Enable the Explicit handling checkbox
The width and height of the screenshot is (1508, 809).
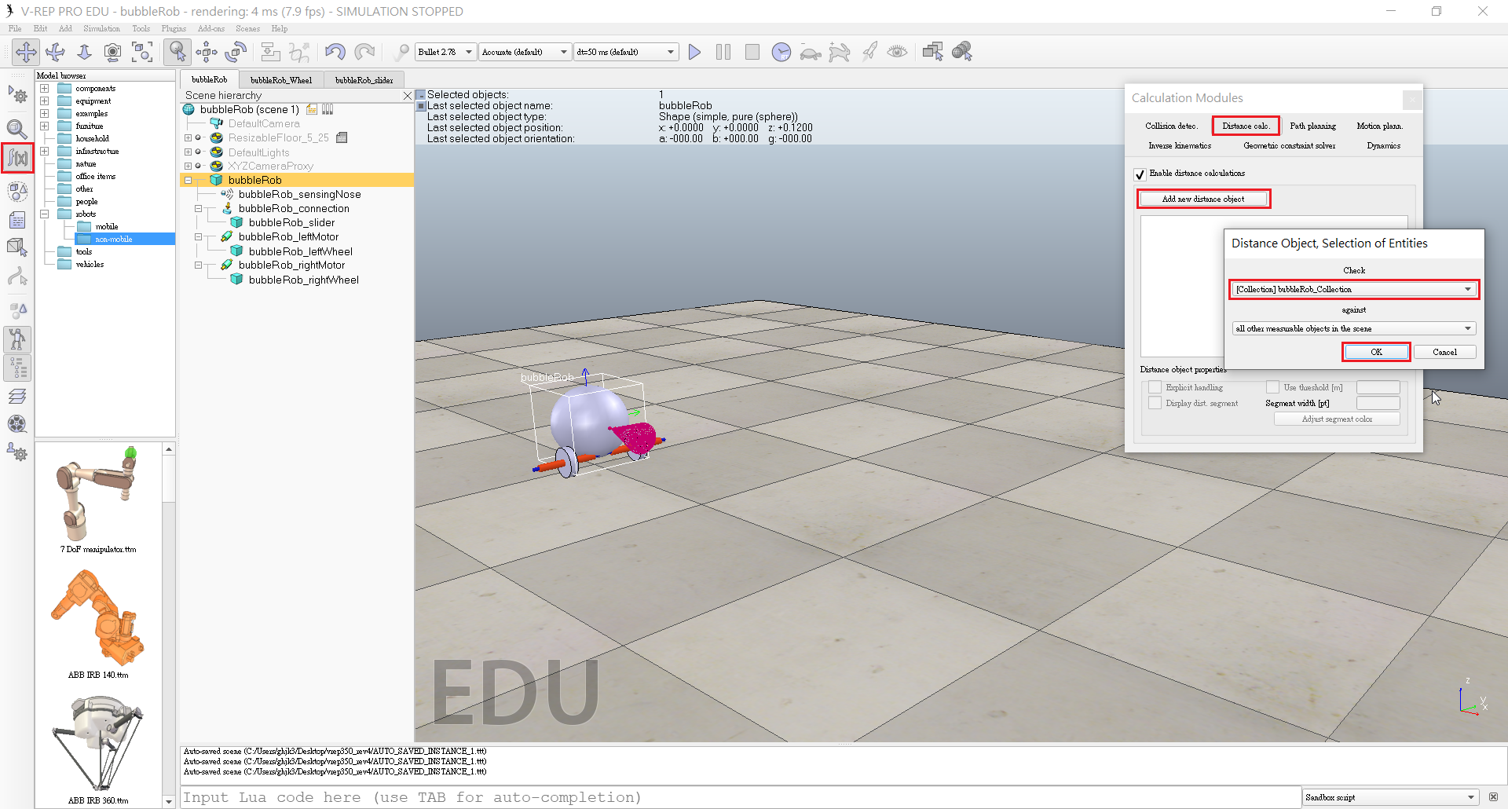pyautogui.click(x=1155, y=388)
